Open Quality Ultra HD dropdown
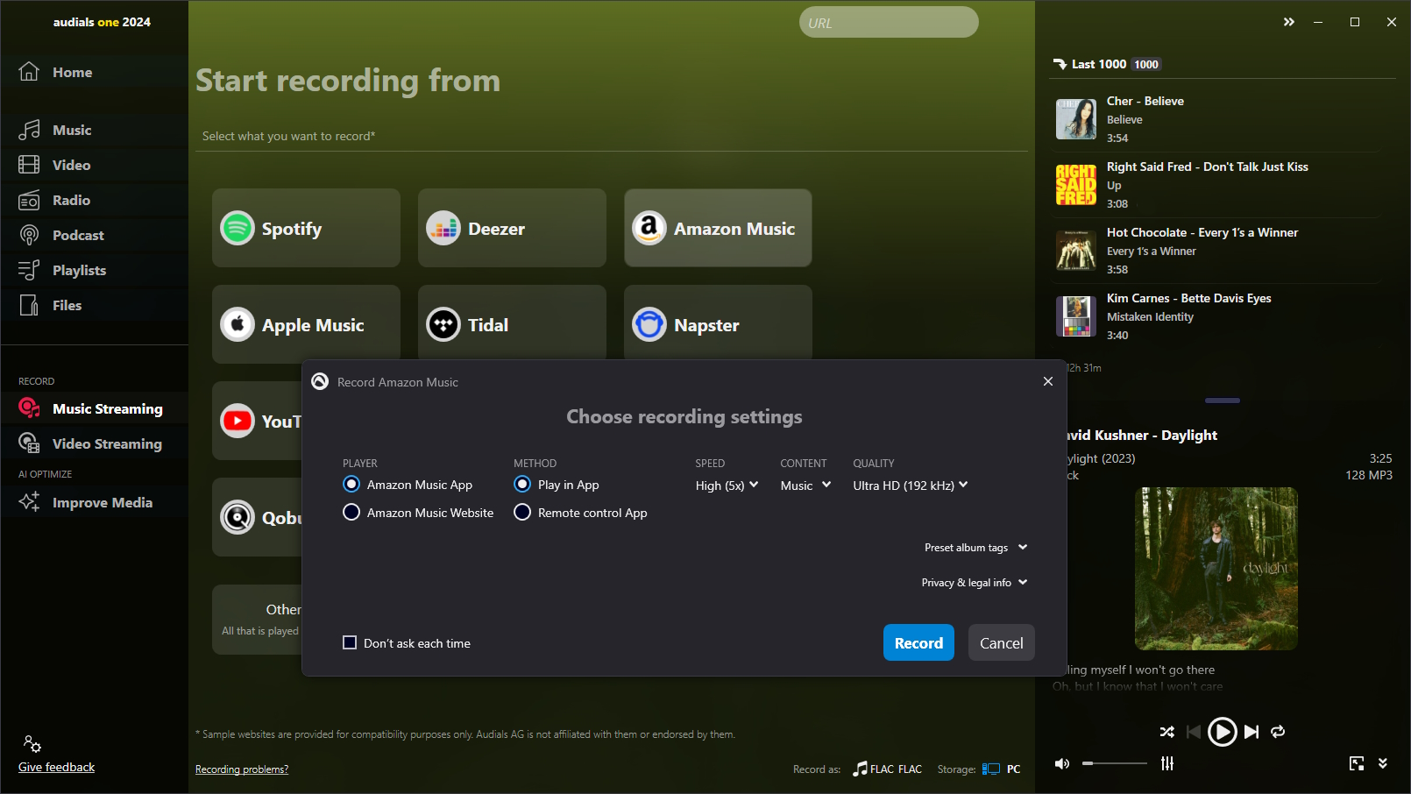Viewport: 1411px width, 794px height. 911,486
